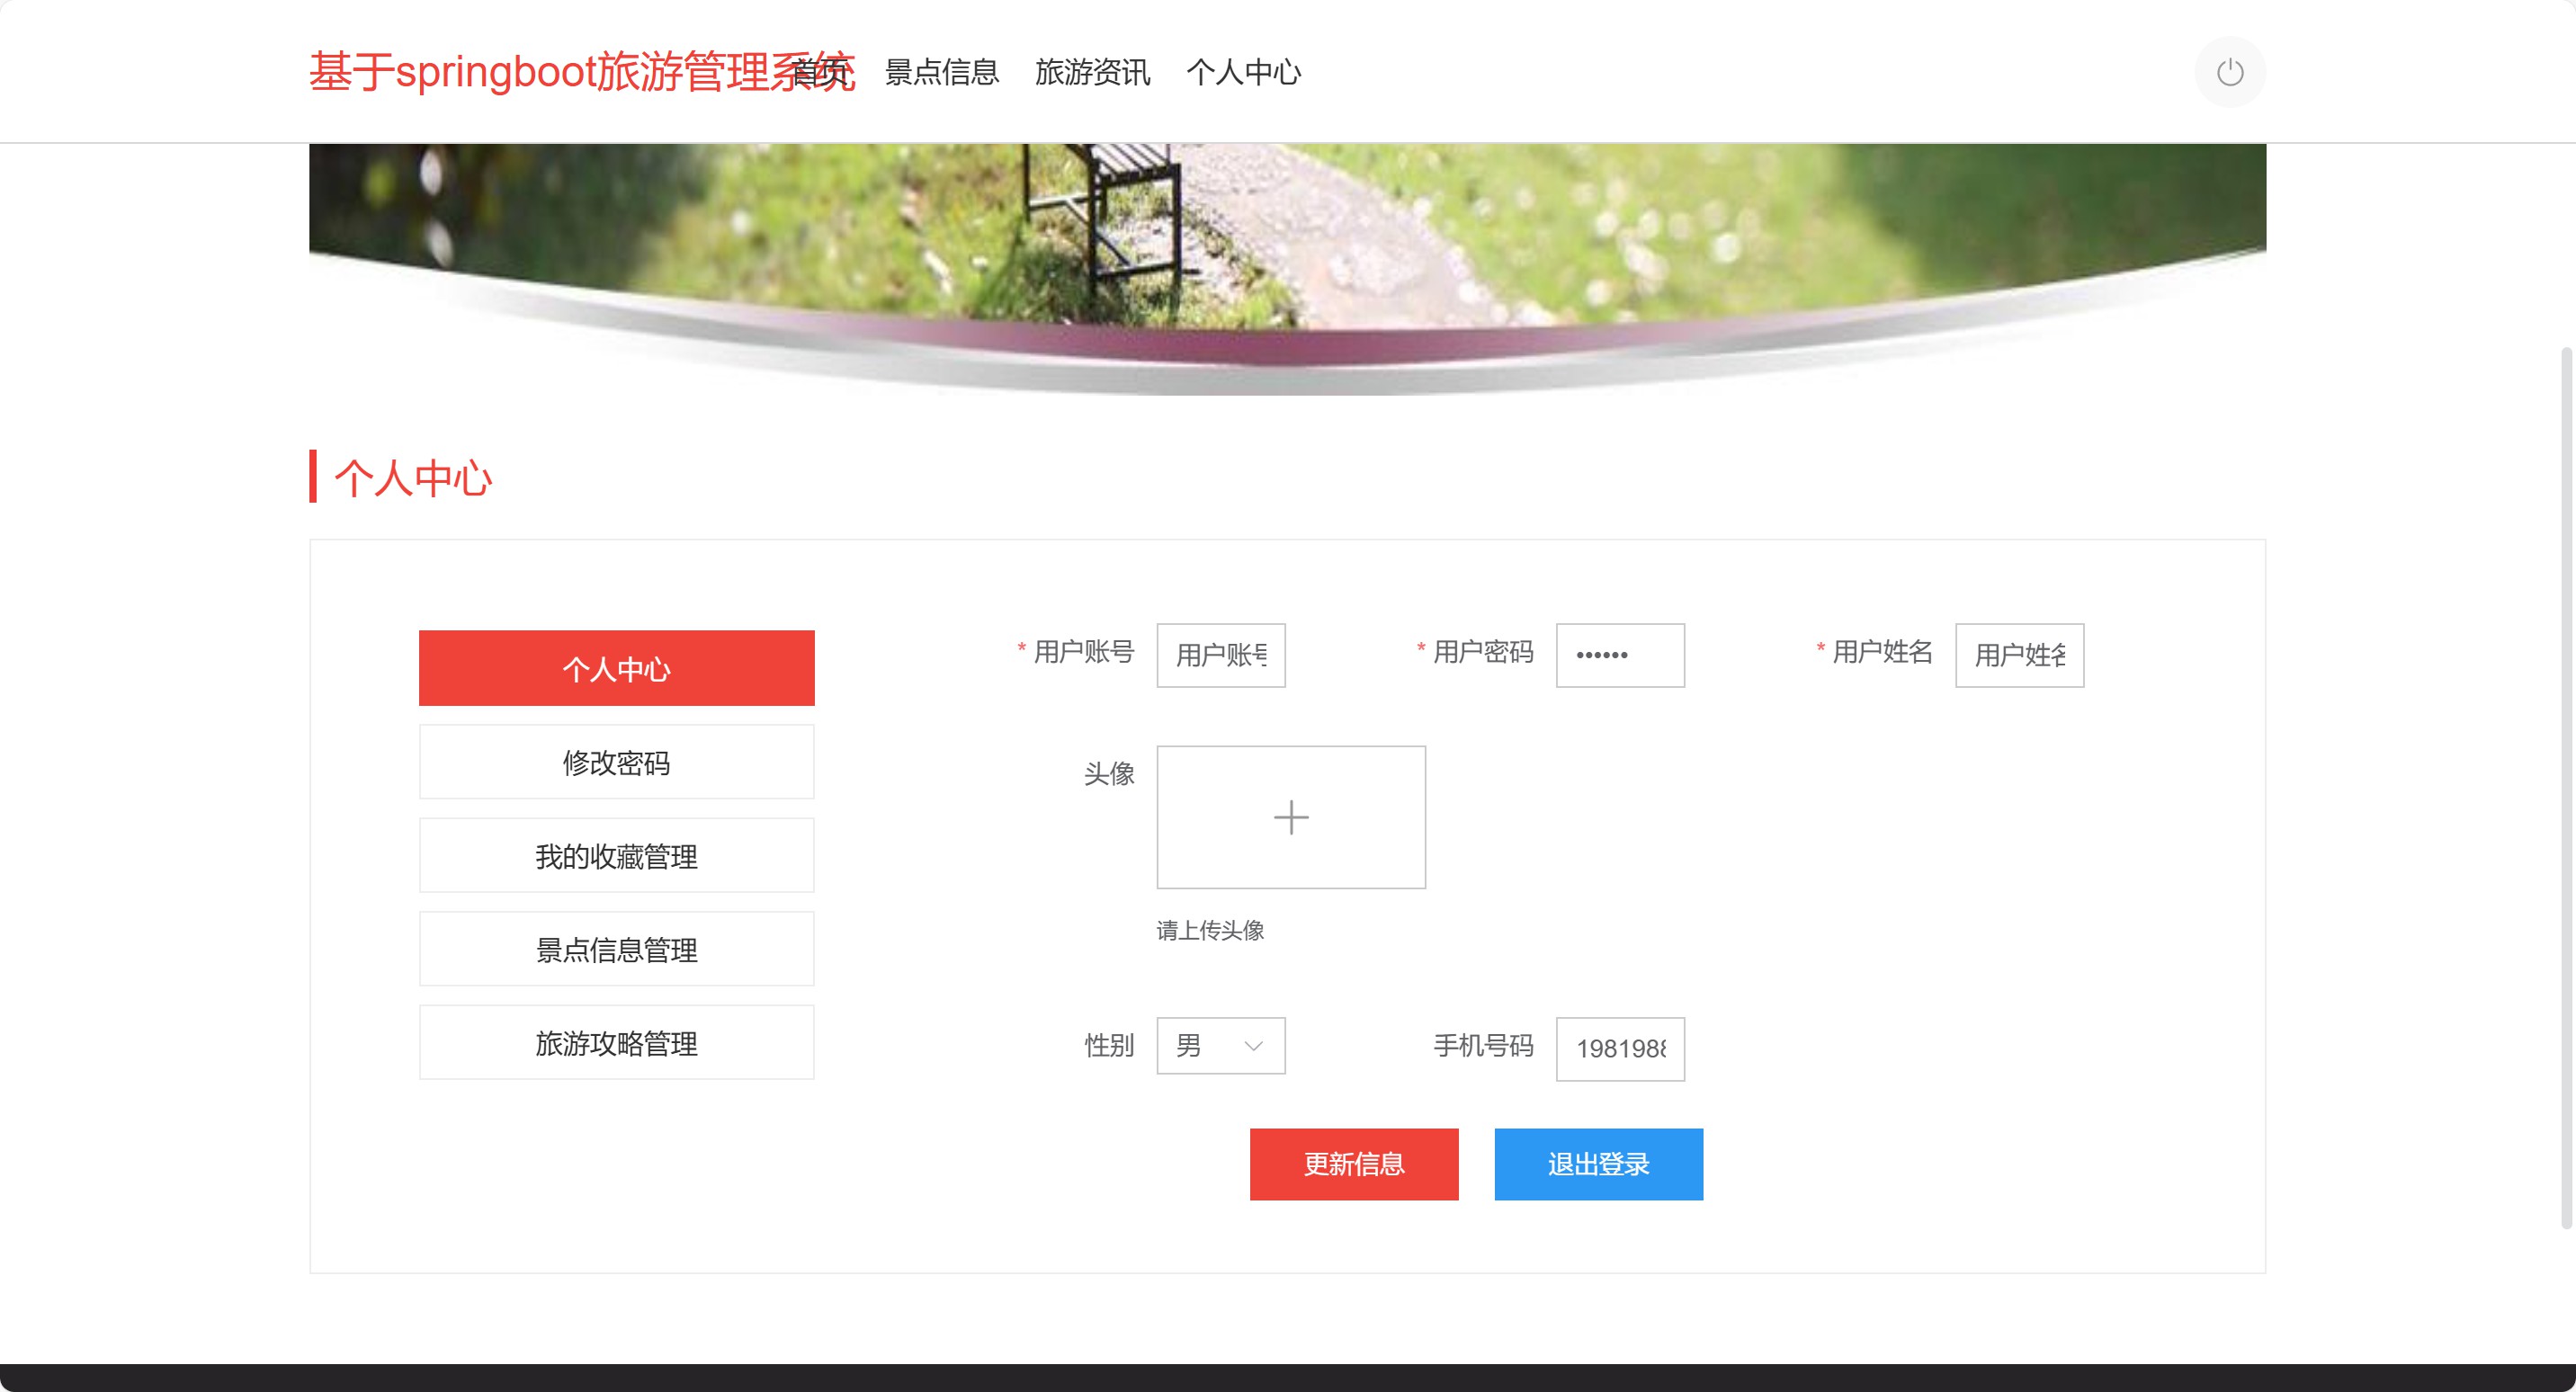Click the red 更新信息 button
This screenshot has height=1392, width=2576.
(1353, 1163)
